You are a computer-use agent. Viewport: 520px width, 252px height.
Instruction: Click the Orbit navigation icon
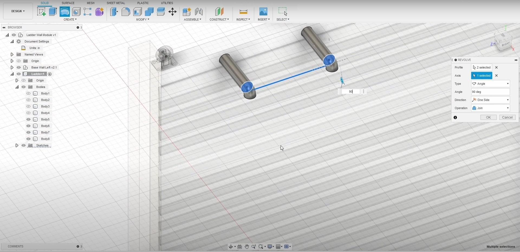[231, 247]
